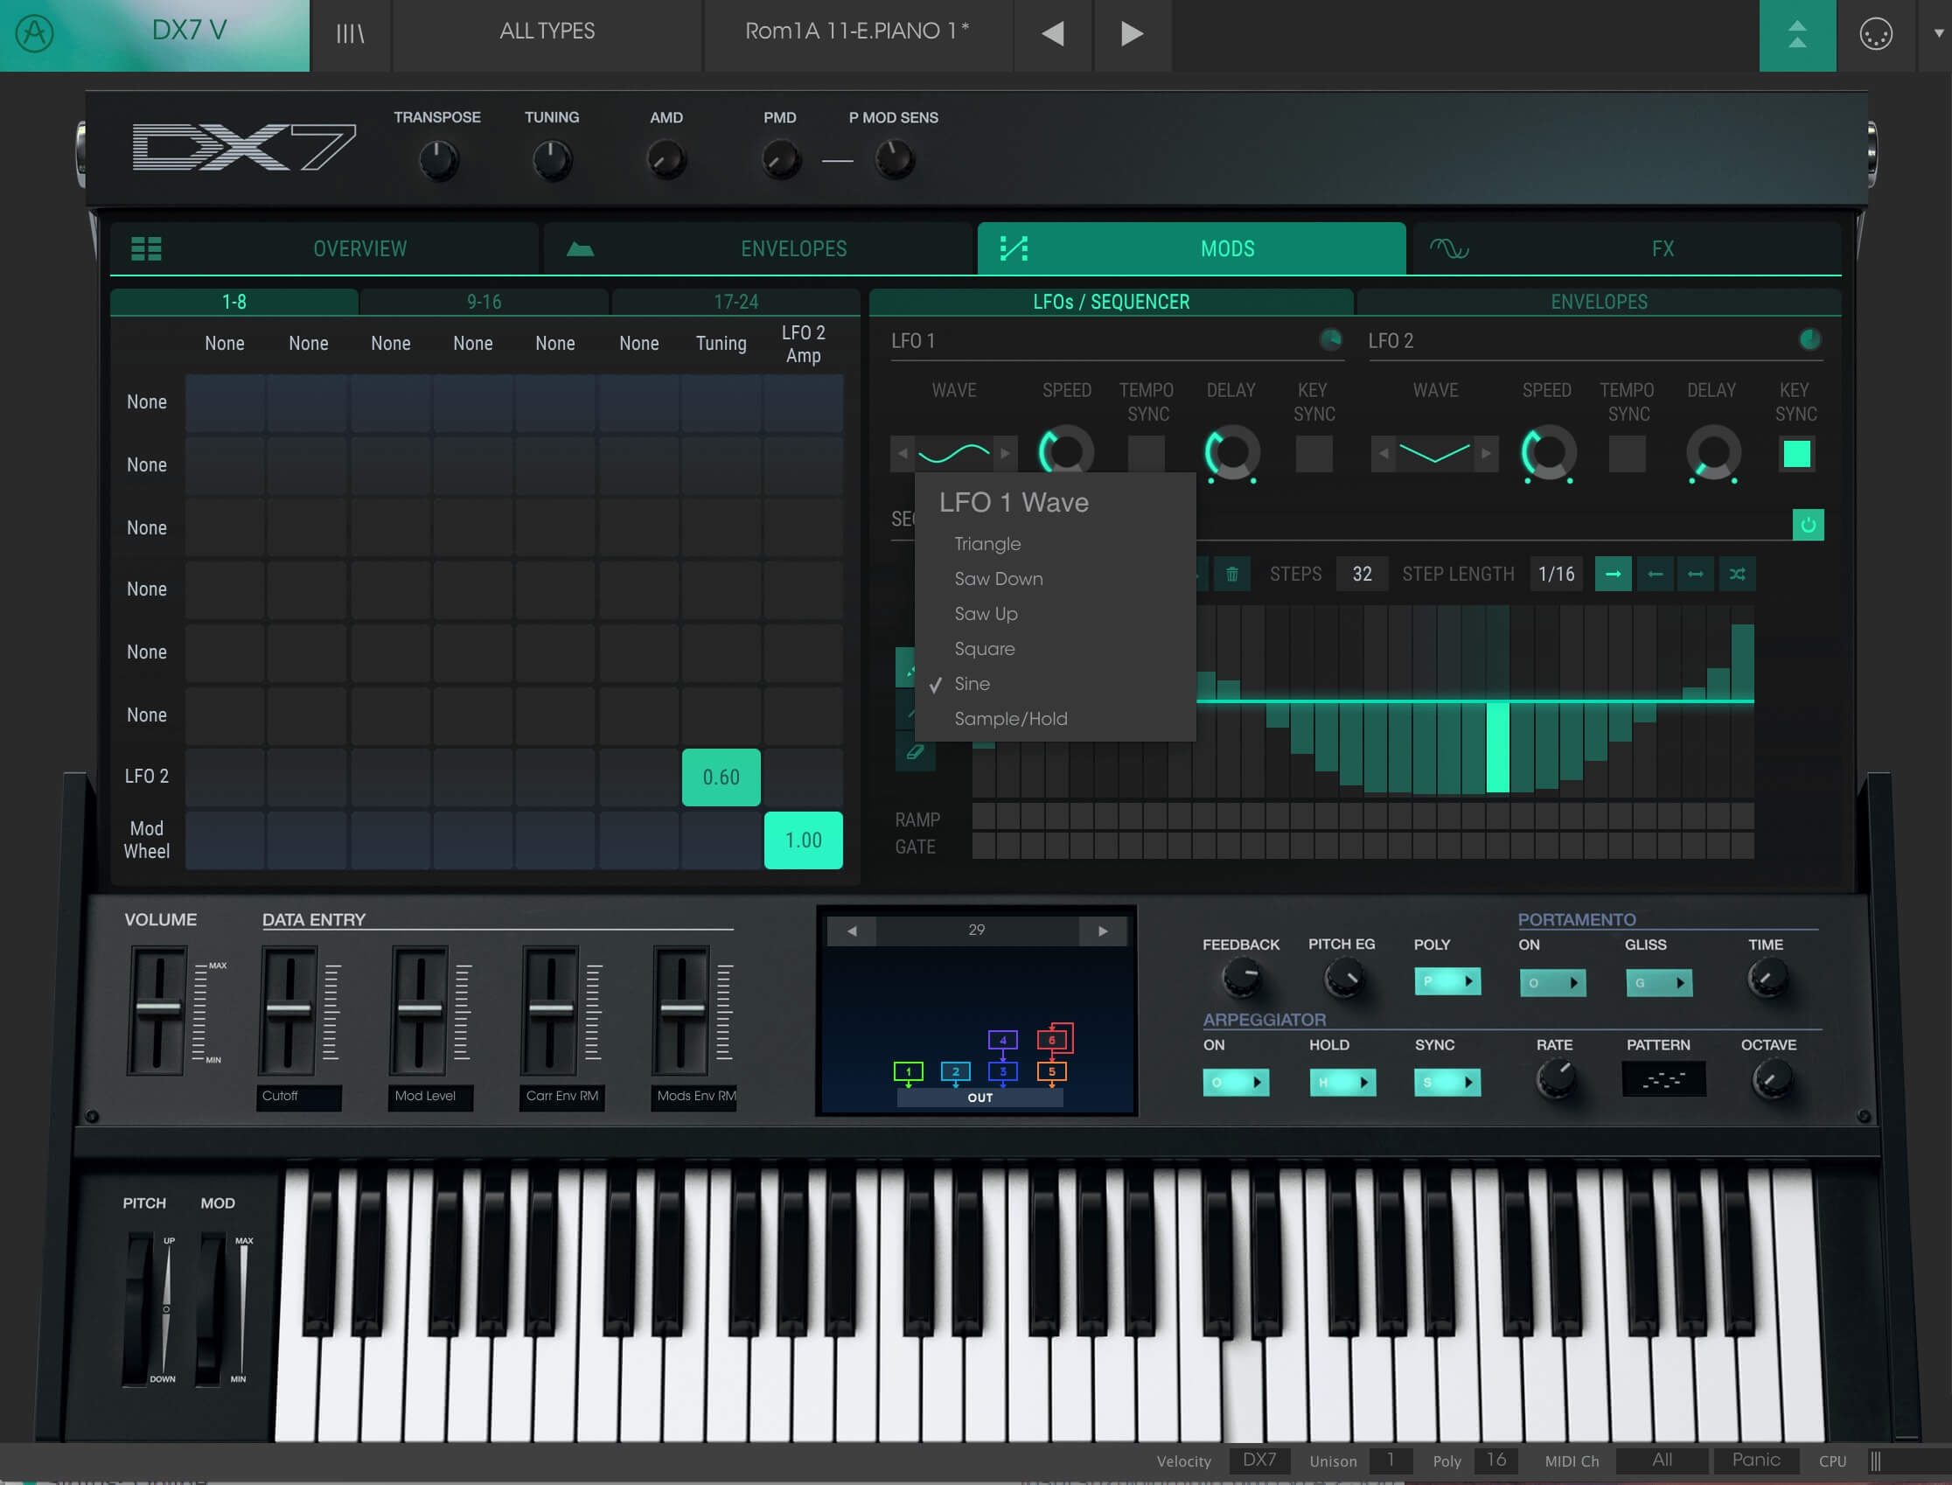Select previous algorithm arrow in display
This screenshot has height=1485, width=1952.
tap(851, 931)
